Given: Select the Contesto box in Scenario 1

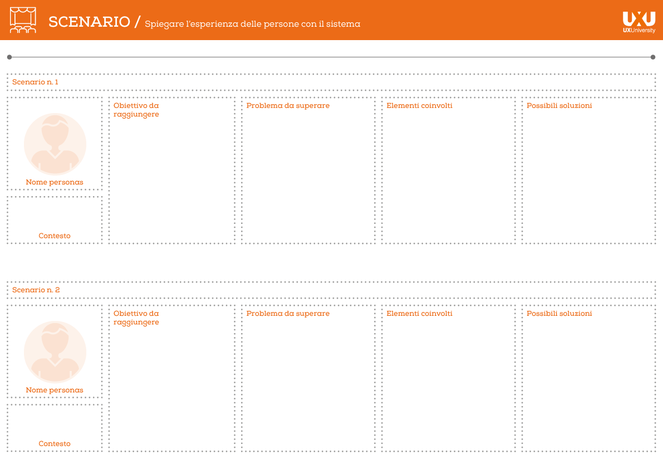Looking at the screenshot, I should click(55, 219).
